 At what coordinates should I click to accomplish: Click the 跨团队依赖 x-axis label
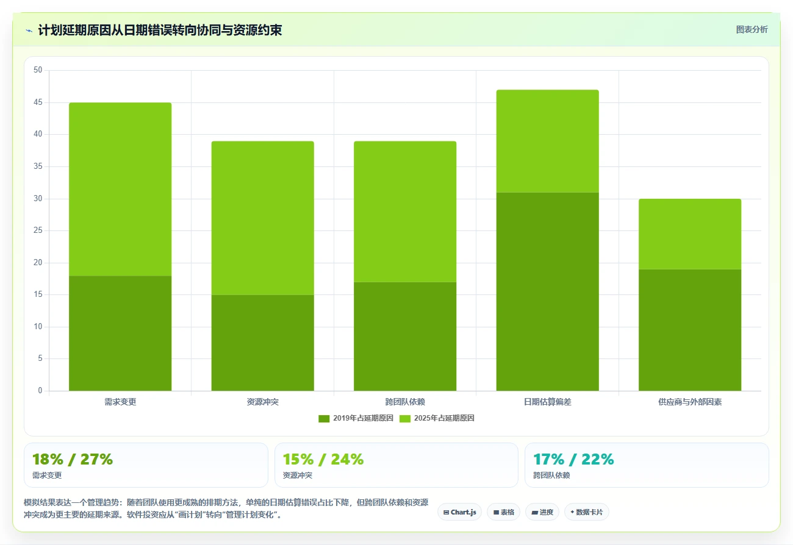[x=405, y=402]
